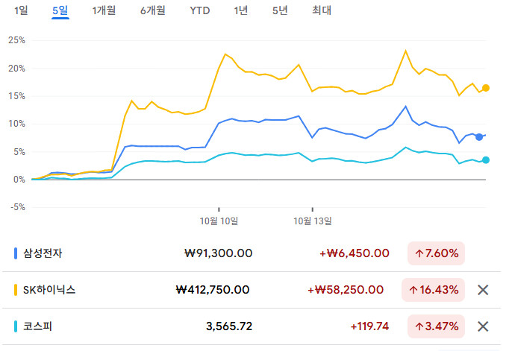The image size is (512, 351).
Task: Click the blue endpoint dot on chart
Action: tap(479, 136)
